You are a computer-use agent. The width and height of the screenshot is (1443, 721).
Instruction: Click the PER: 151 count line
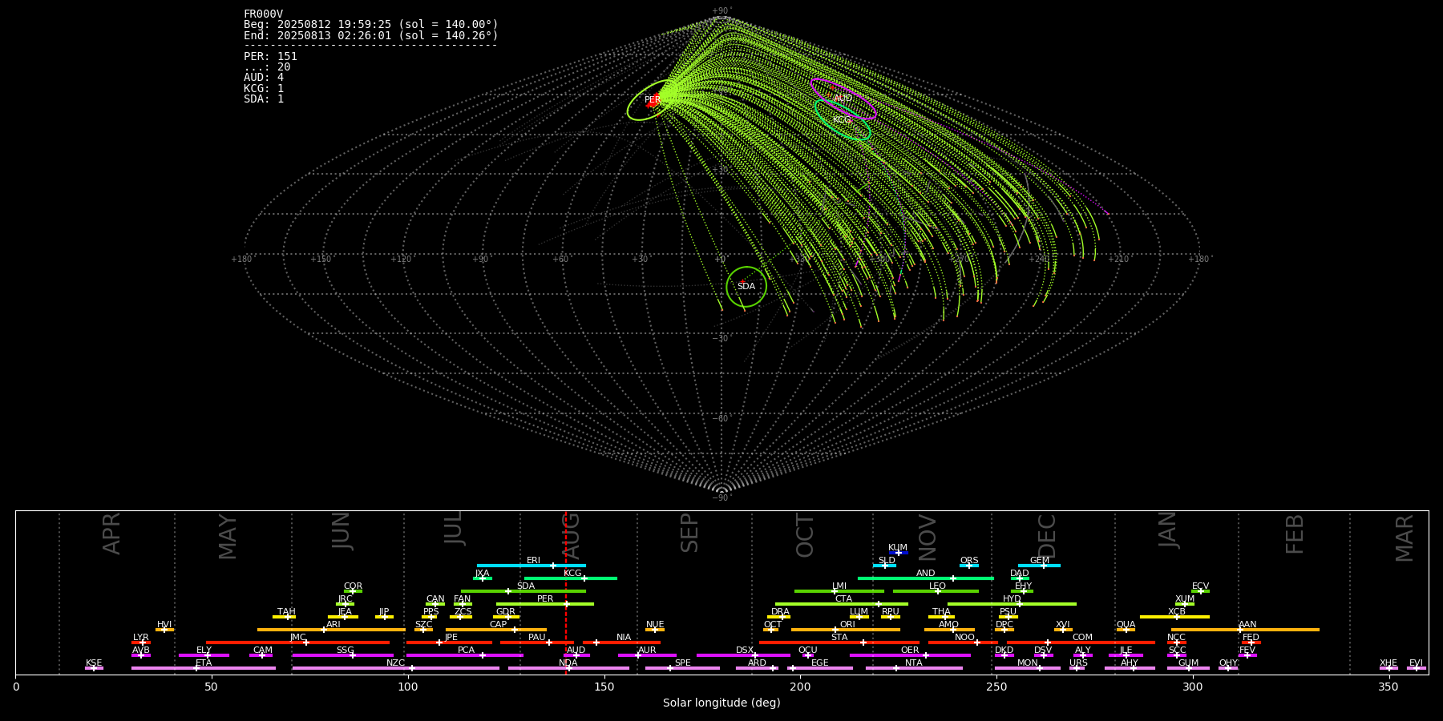click(x=270, y=56)
